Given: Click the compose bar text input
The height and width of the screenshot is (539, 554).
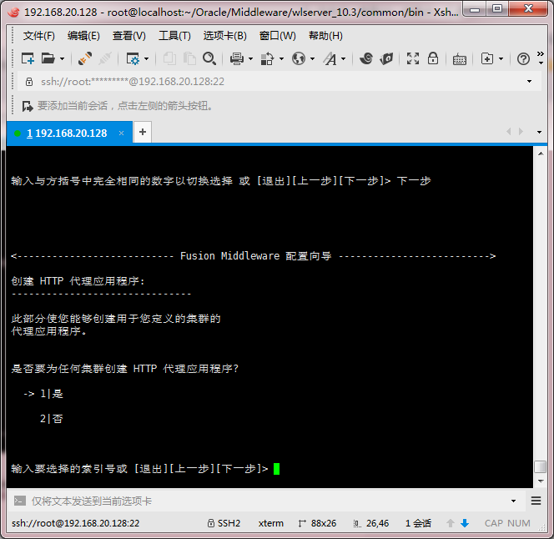Looking at the screenshot, I should 269,501.
